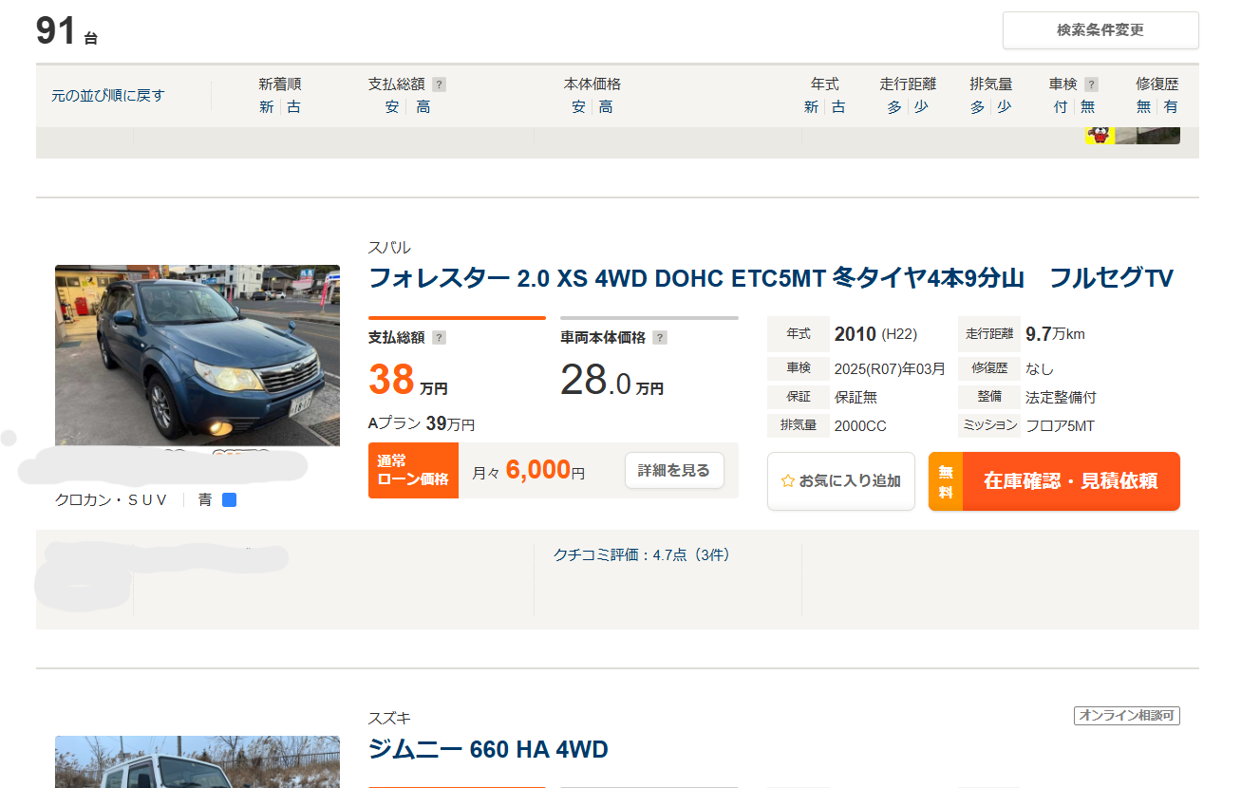
Task: Sort 走行距離 by 多
Action: click(894, 107)
